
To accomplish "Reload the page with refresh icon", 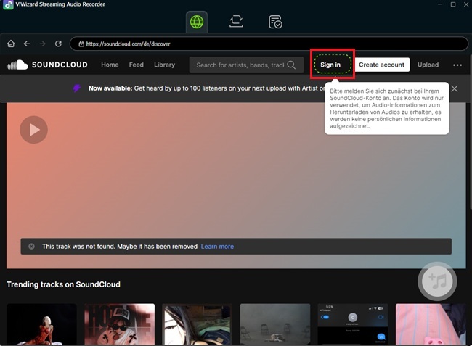I will pyautogui.click(x=58, y=44).
